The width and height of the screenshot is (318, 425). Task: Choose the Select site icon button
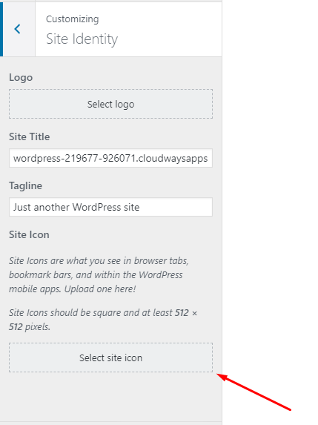click(110, 358)
